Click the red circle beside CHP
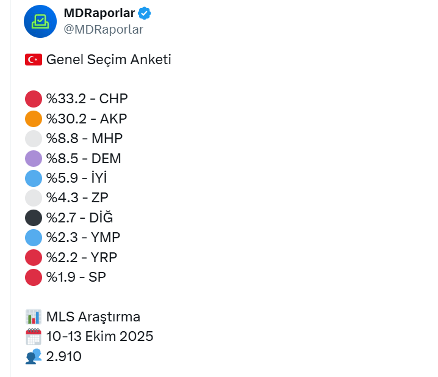Image resolution: width=438 pixels, height=377 pixels. coord(34,99)
